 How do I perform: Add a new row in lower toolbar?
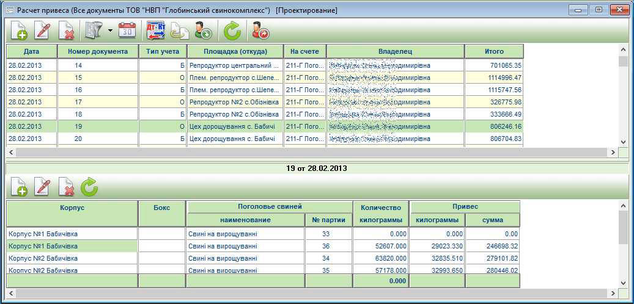click(x=19, y=187)
